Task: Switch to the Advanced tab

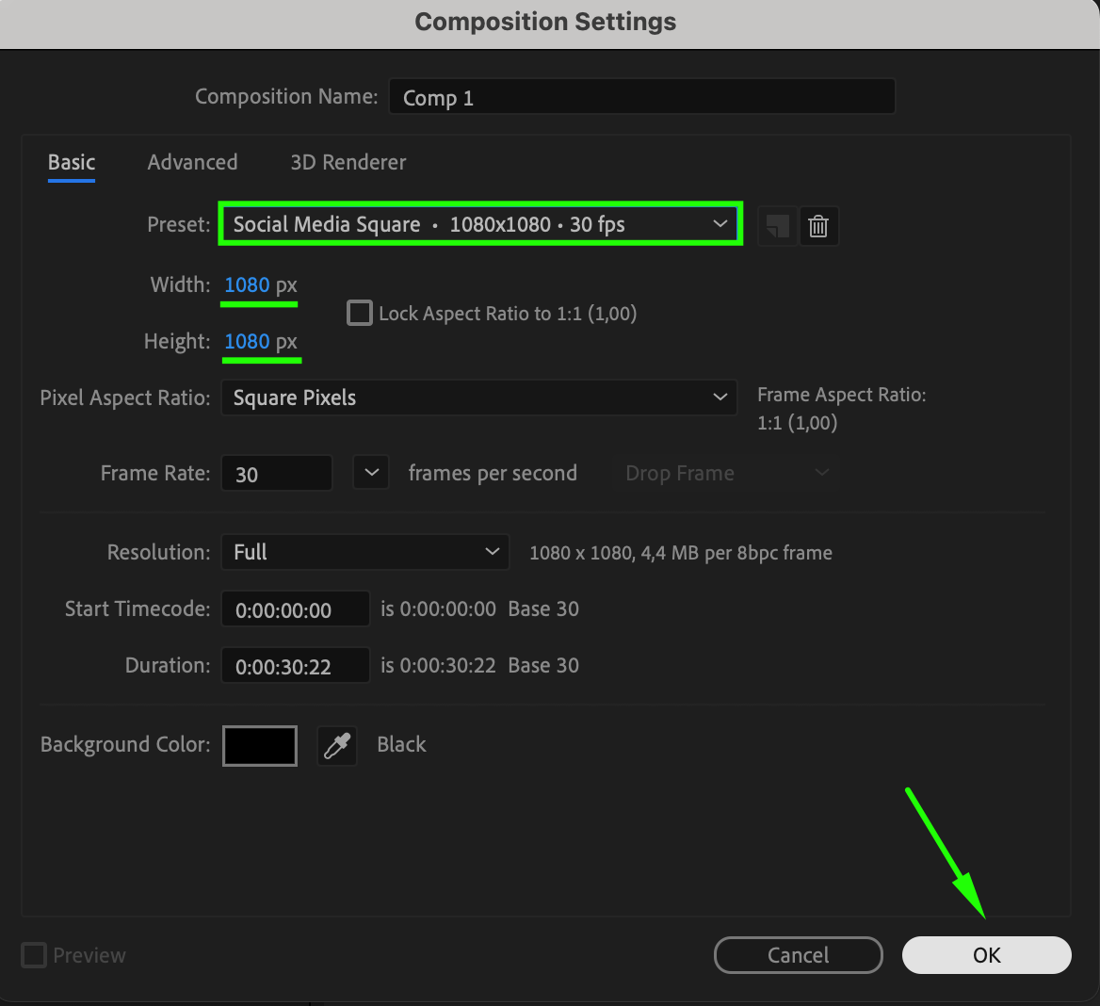Action: click(192, 162)
